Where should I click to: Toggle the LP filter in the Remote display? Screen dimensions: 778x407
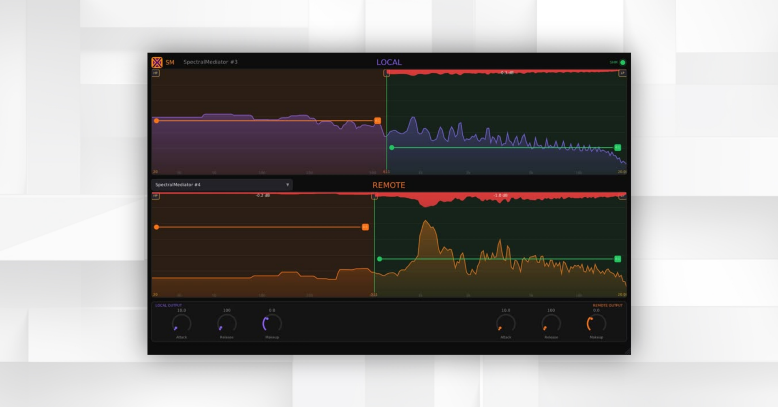pos(622,196)
